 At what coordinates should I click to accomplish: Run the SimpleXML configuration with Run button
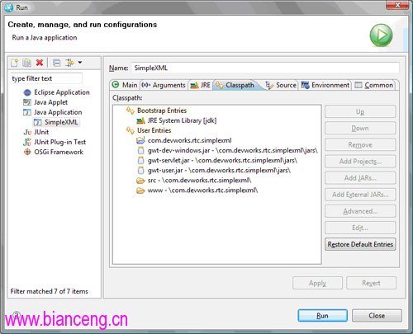pyautogui.click(x=322, y=316)
